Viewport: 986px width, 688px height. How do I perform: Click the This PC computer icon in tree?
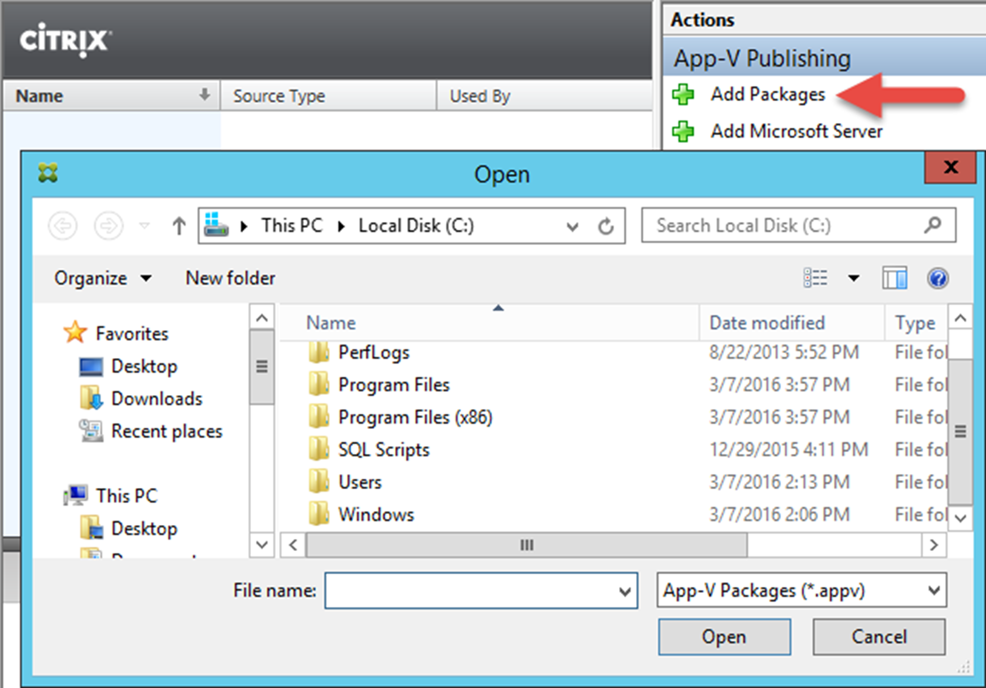(x=76, y=495)
